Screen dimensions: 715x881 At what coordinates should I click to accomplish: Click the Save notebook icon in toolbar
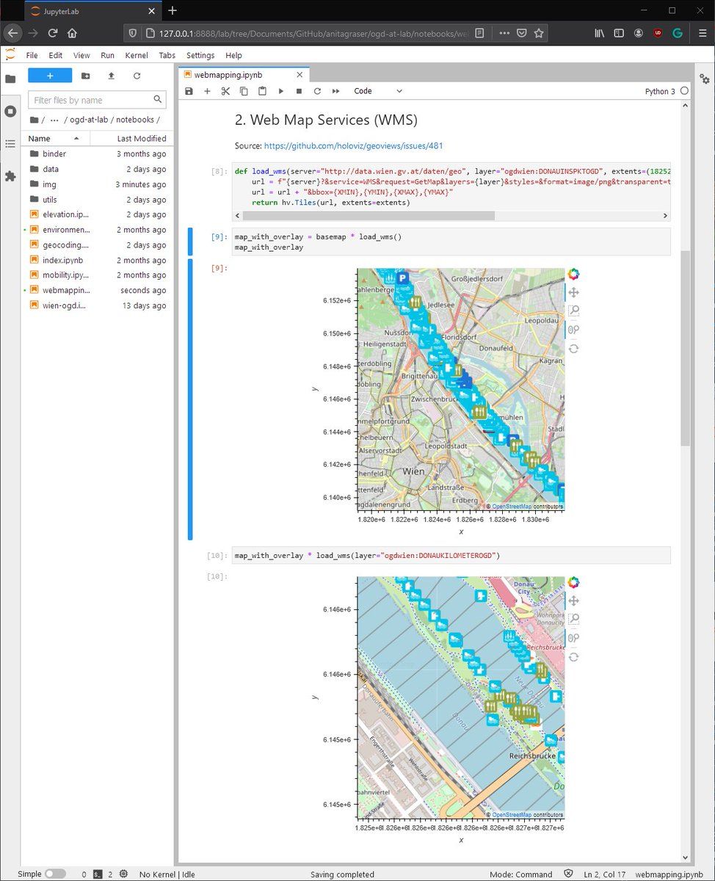click(189, 91)
